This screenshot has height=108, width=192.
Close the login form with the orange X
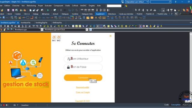click(110, 36)
